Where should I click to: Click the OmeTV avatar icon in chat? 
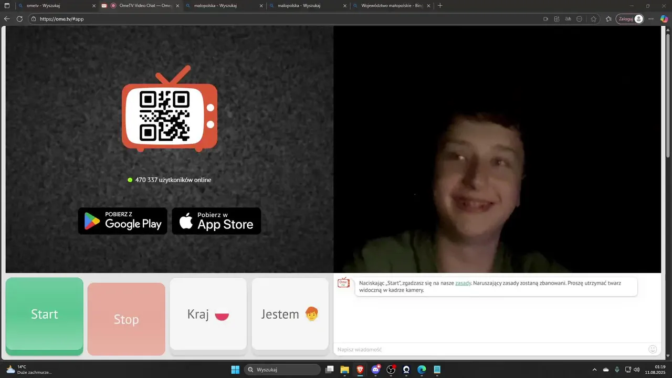343,283
